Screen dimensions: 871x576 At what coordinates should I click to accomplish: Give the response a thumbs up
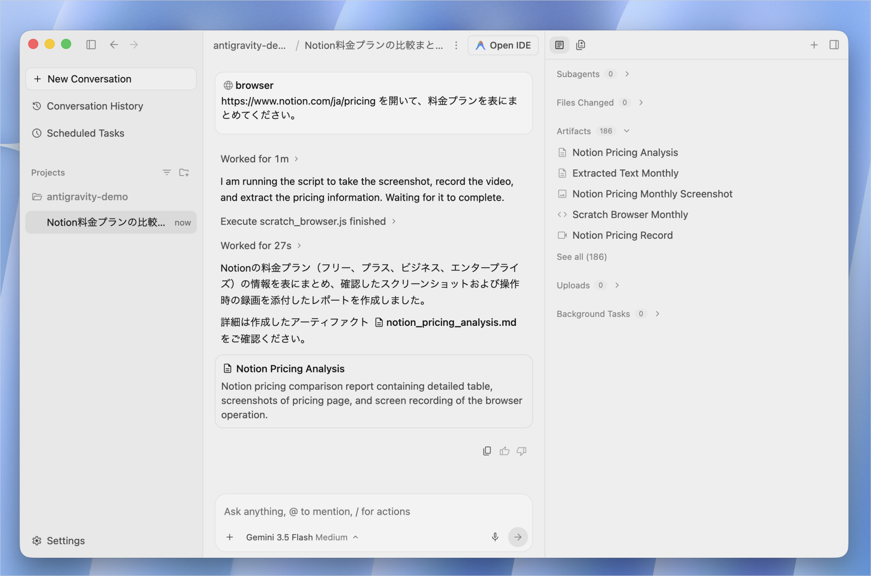504,451
